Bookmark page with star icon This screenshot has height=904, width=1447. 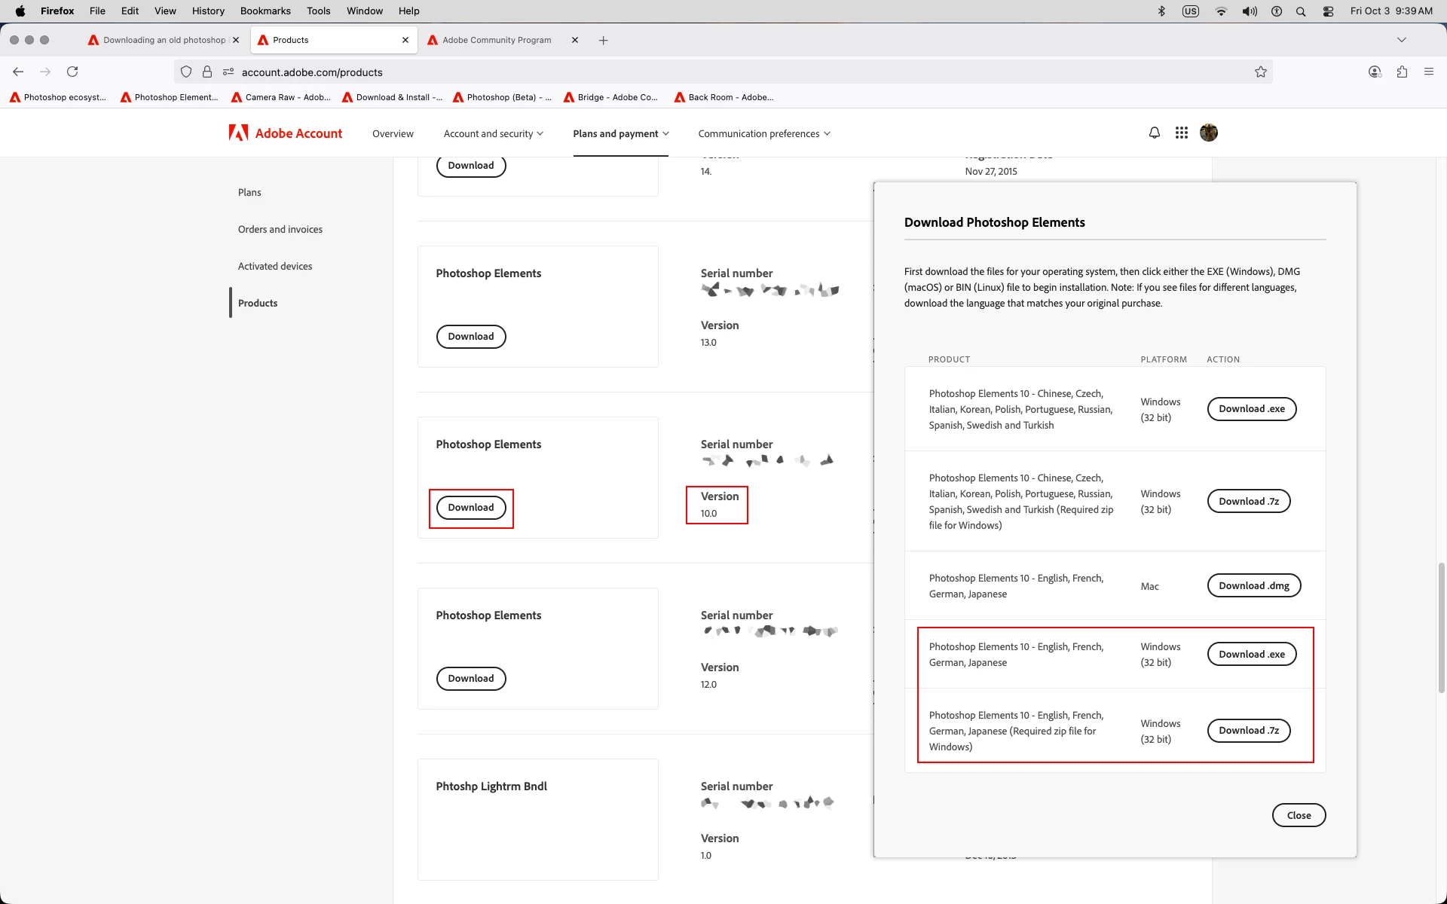pos(1260,72)
